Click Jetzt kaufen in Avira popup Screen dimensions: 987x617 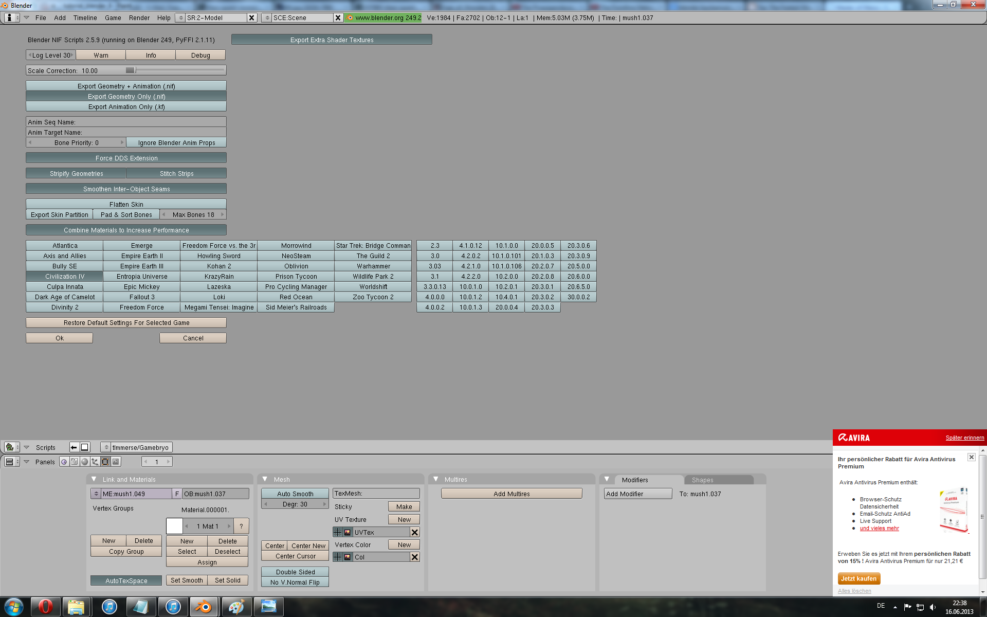858,578
